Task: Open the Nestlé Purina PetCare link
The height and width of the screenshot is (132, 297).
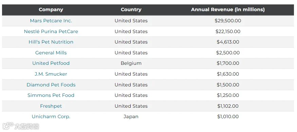Action: 51,31
